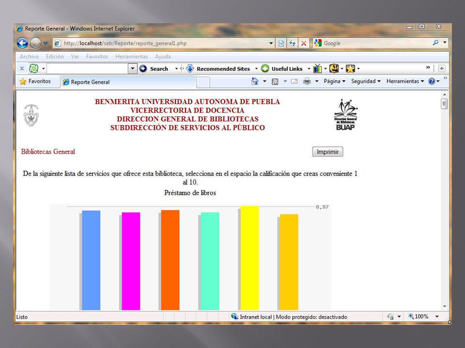The height and width of the screenshot is (348, 465).
Task: Click the 8.97 chart value label
Action: point(322,207)
